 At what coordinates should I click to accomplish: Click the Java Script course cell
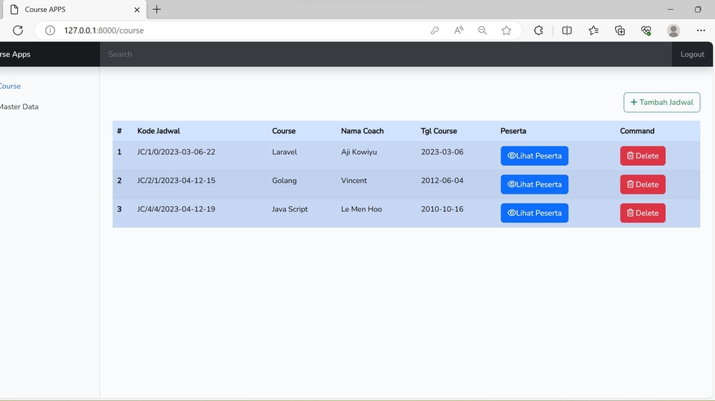tap(290, 209)
